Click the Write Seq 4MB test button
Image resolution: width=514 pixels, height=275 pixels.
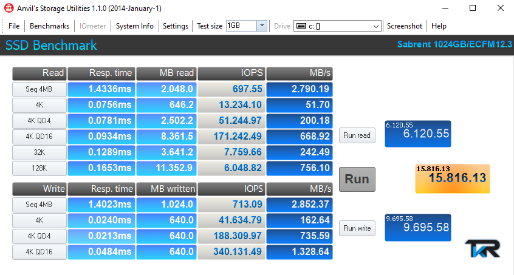pos(39,205)
